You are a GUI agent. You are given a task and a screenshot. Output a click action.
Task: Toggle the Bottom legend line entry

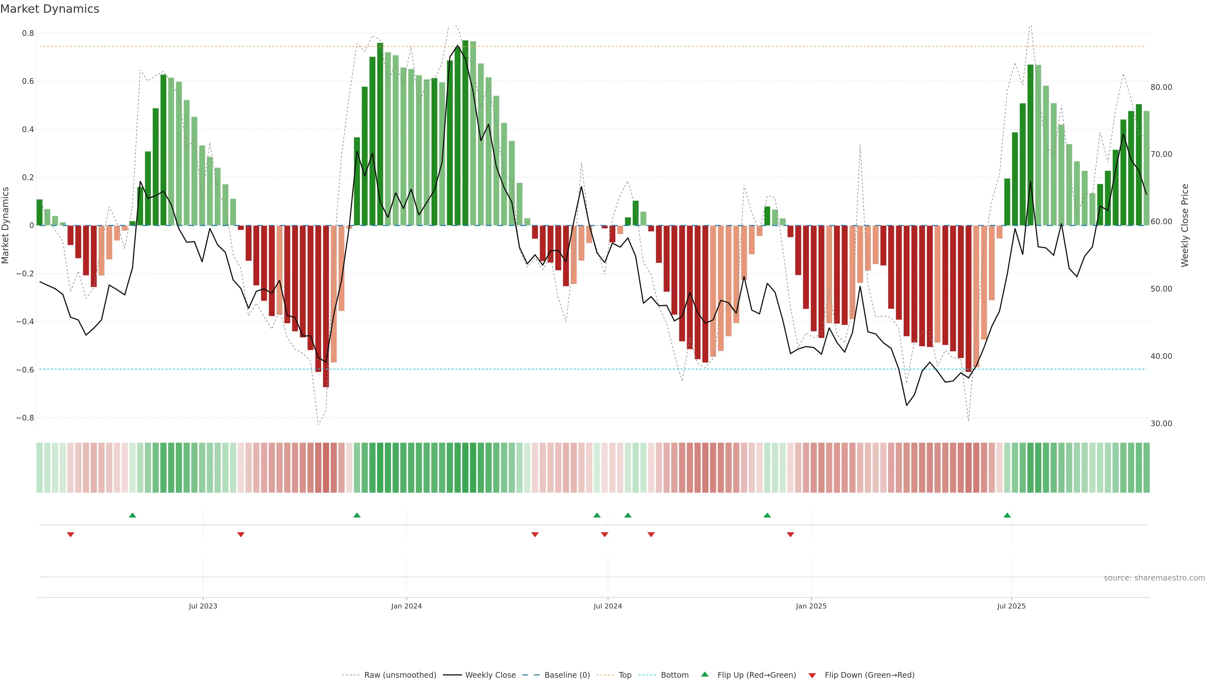[x=674, y=675]
